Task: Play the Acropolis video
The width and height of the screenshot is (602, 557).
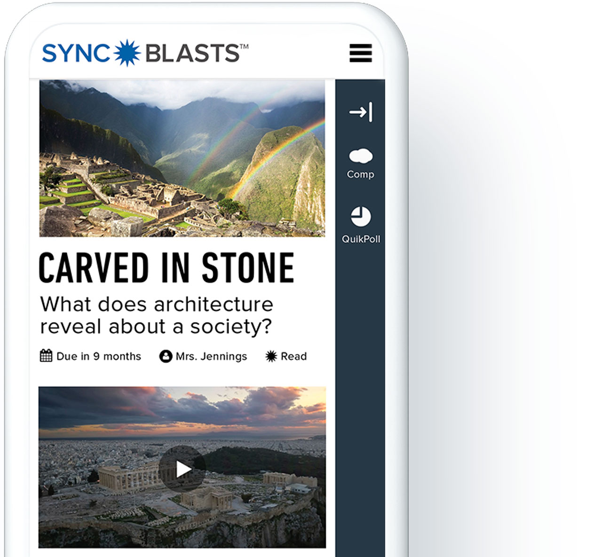Action: tap(182, 469)
